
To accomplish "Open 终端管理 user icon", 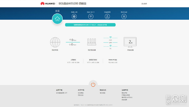I will [107, 16].
